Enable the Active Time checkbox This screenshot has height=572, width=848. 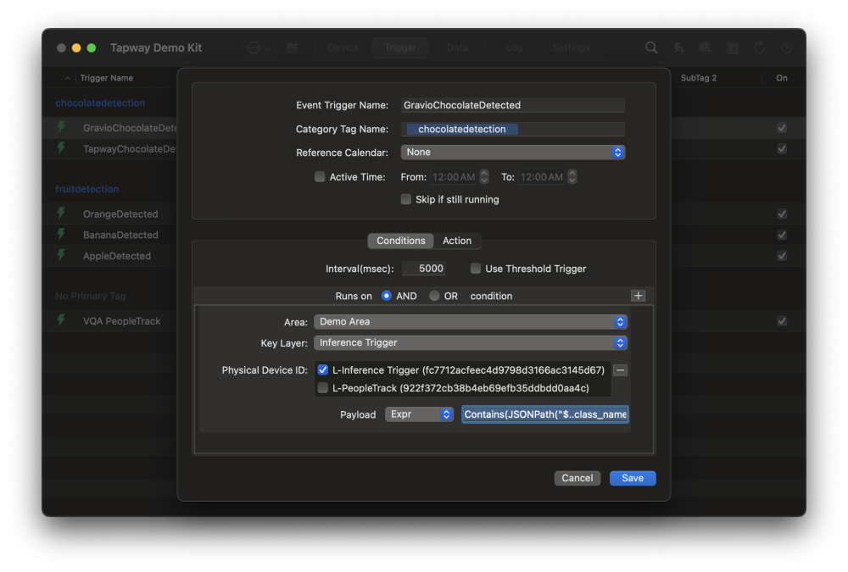320,176
